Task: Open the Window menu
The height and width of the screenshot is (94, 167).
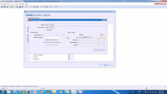Action: point(22,4)
